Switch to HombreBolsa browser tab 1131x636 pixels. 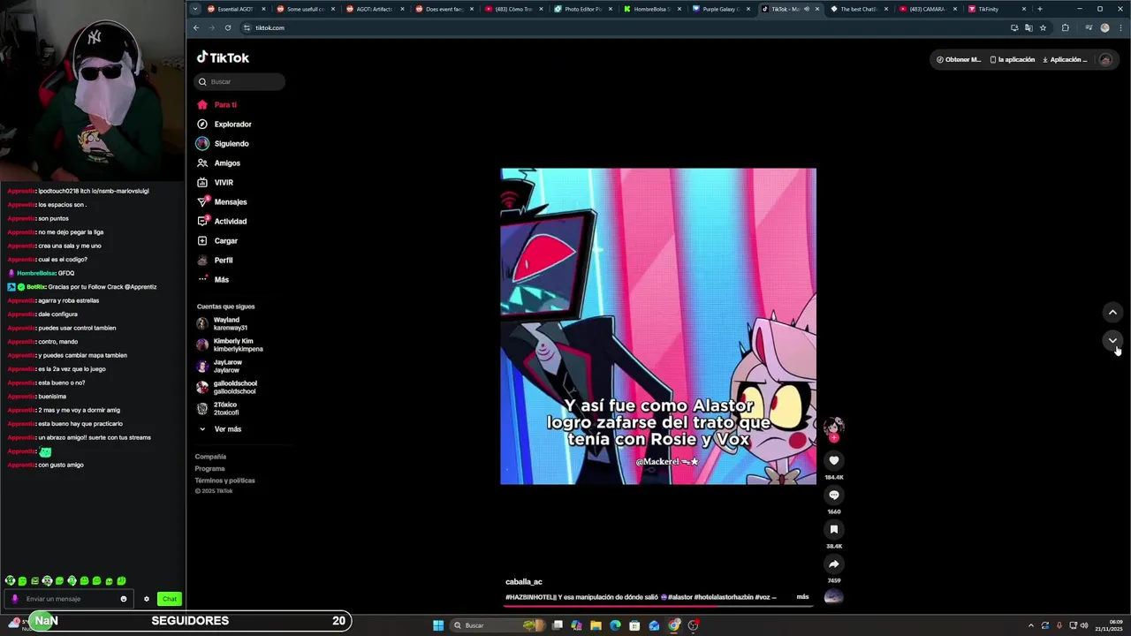coord(651,9)
